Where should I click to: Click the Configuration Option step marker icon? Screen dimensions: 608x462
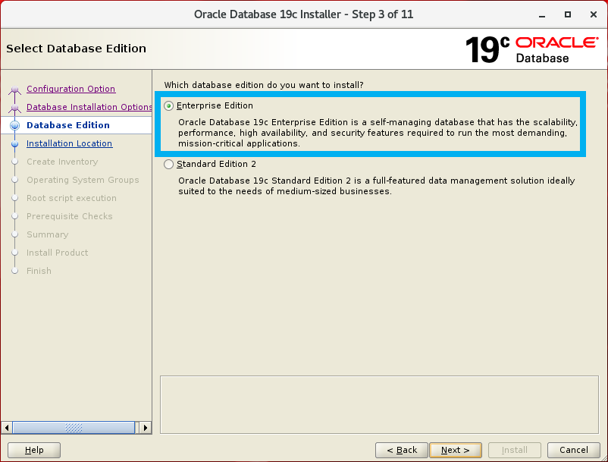tap(14, 90)
